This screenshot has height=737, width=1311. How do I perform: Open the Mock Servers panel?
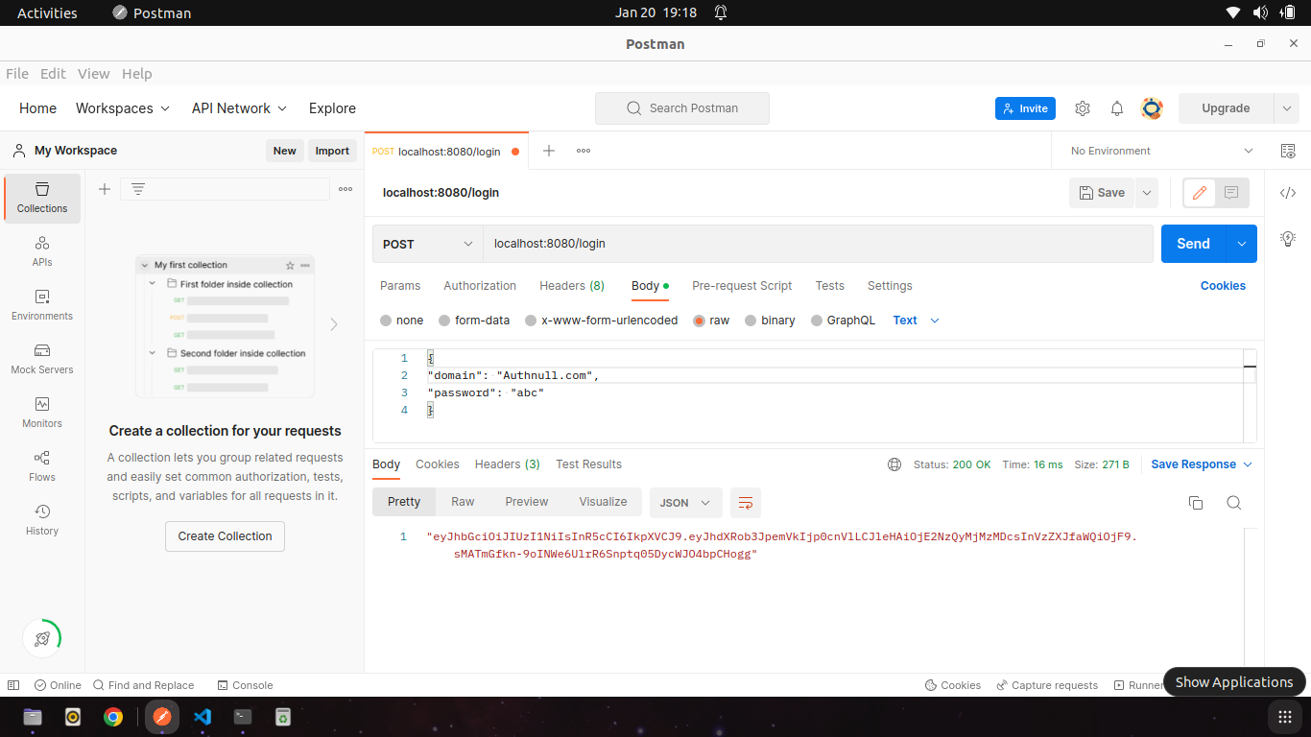click(41, 358)
